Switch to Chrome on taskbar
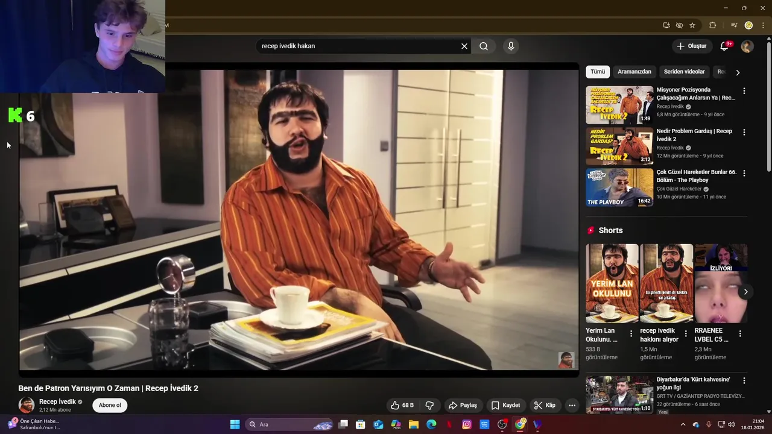The image size is (772, 434). pos(520,424)
